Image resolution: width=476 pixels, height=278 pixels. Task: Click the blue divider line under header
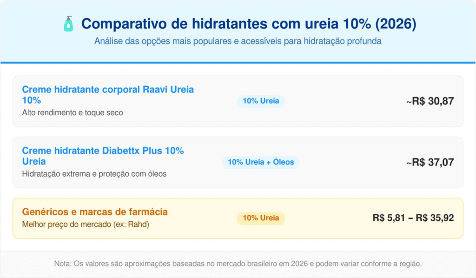(x=238, y=62)
